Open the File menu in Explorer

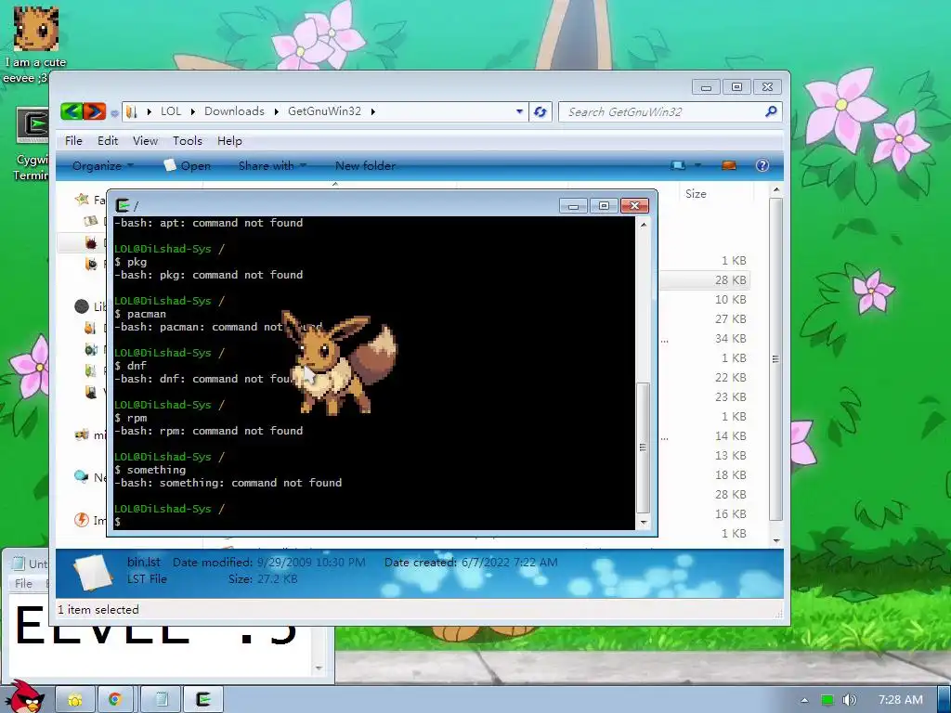(73, 141)
